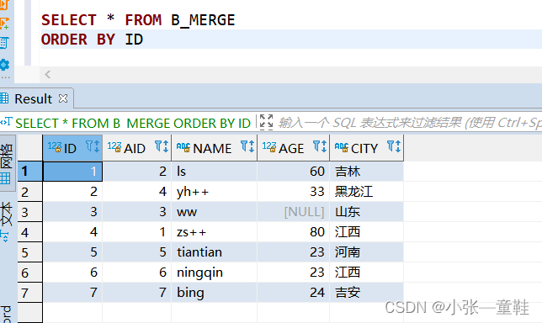Switch to grid view tab (网格)

(x=7, y=163)
